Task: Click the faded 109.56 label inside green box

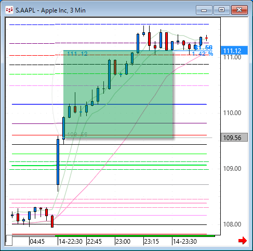Action: [77, 134]
